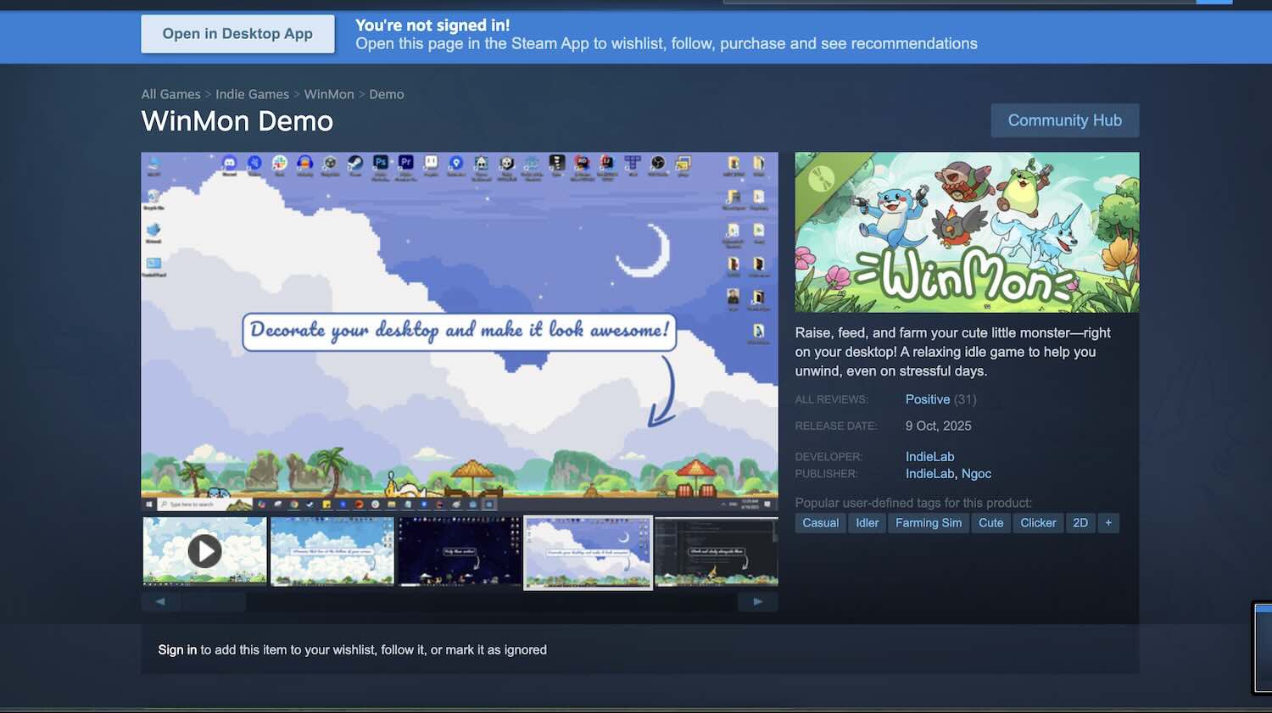
Task: Click the left scroll arrow under thumbnails
Action: 160,602
